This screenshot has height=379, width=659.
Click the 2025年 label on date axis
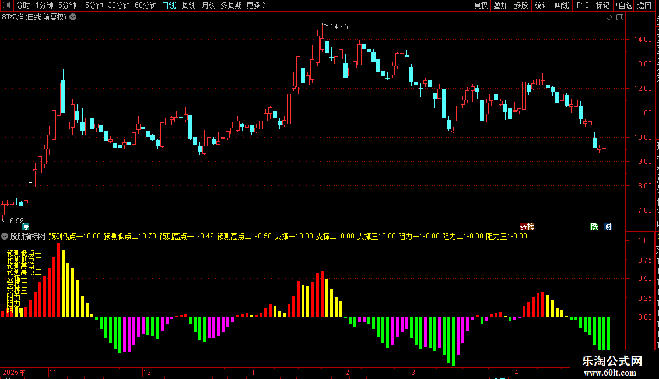[14, 372]
